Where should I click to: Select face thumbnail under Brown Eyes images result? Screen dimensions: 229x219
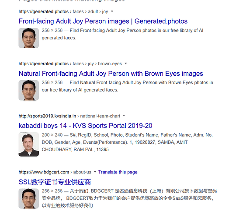[29, 90]
